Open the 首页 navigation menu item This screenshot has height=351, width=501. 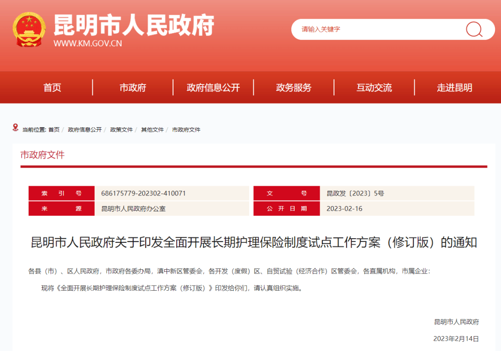coord(52,87)
